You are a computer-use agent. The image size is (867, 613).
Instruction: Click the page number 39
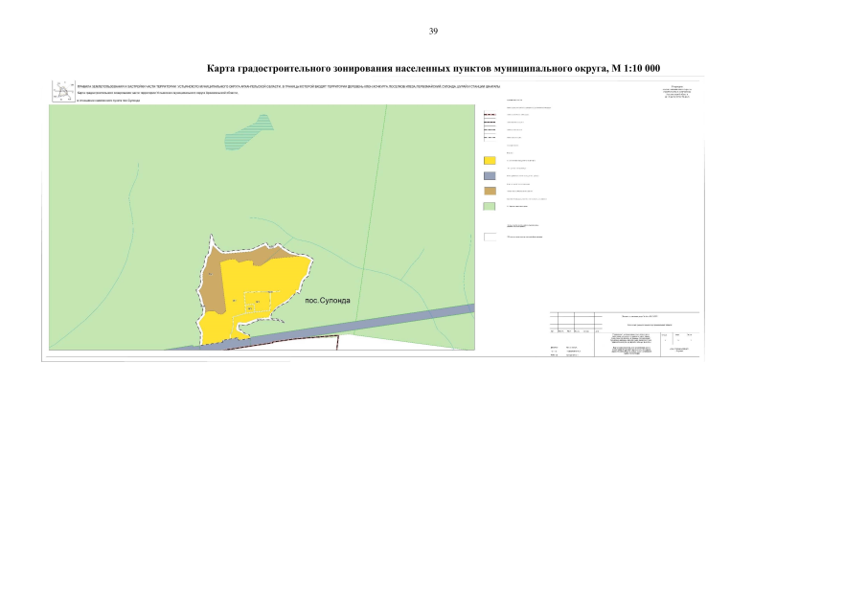pyautogui.click(x=433, y=31)
